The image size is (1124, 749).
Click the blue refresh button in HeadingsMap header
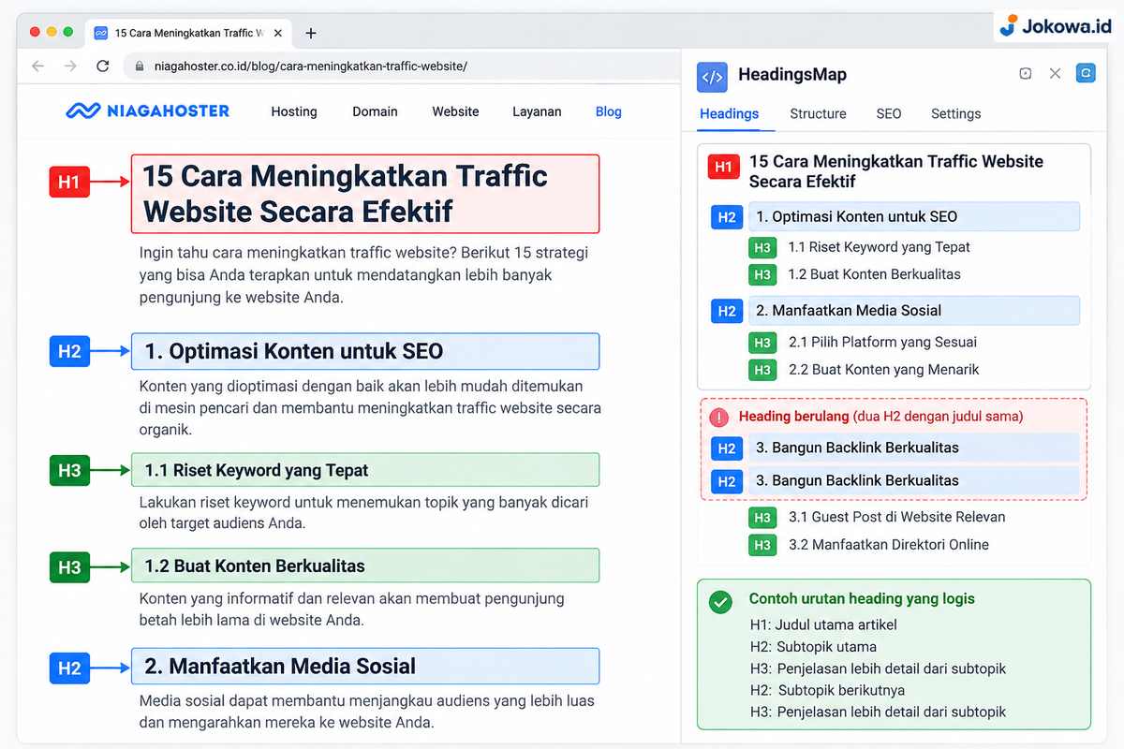[x=1086, y=73]
